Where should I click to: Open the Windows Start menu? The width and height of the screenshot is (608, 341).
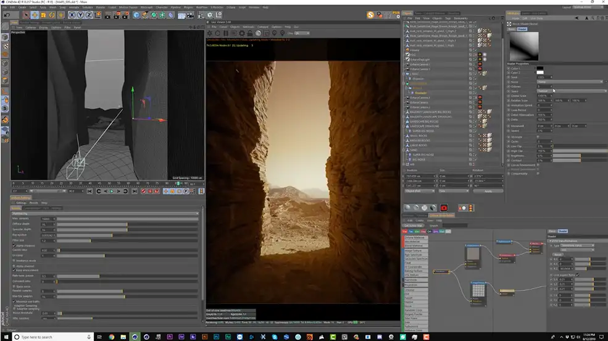[6, 337]
